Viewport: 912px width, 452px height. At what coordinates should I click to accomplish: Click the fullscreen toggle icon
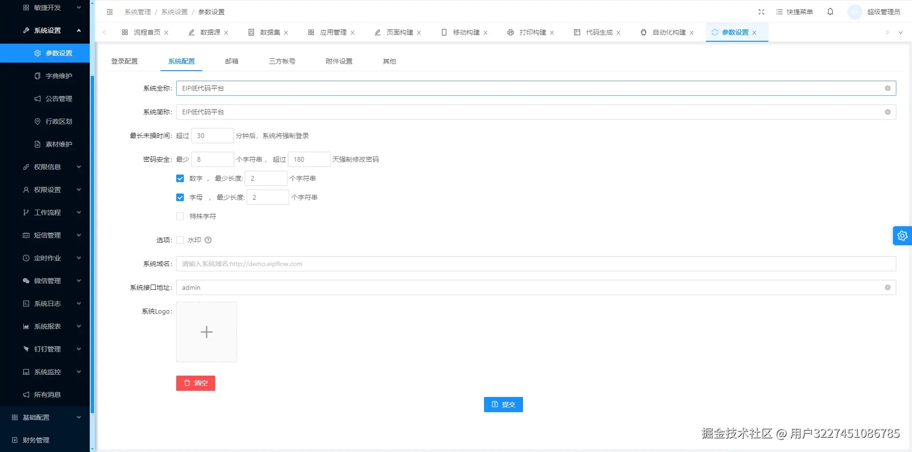point(761,12)
